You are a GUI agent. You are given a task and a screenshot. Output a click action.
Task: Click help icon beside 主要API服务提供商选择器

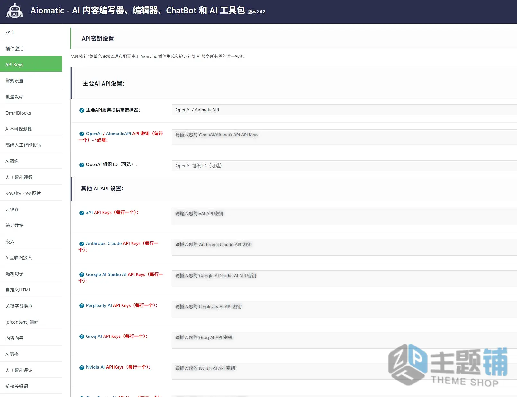[x=82, y=110]
